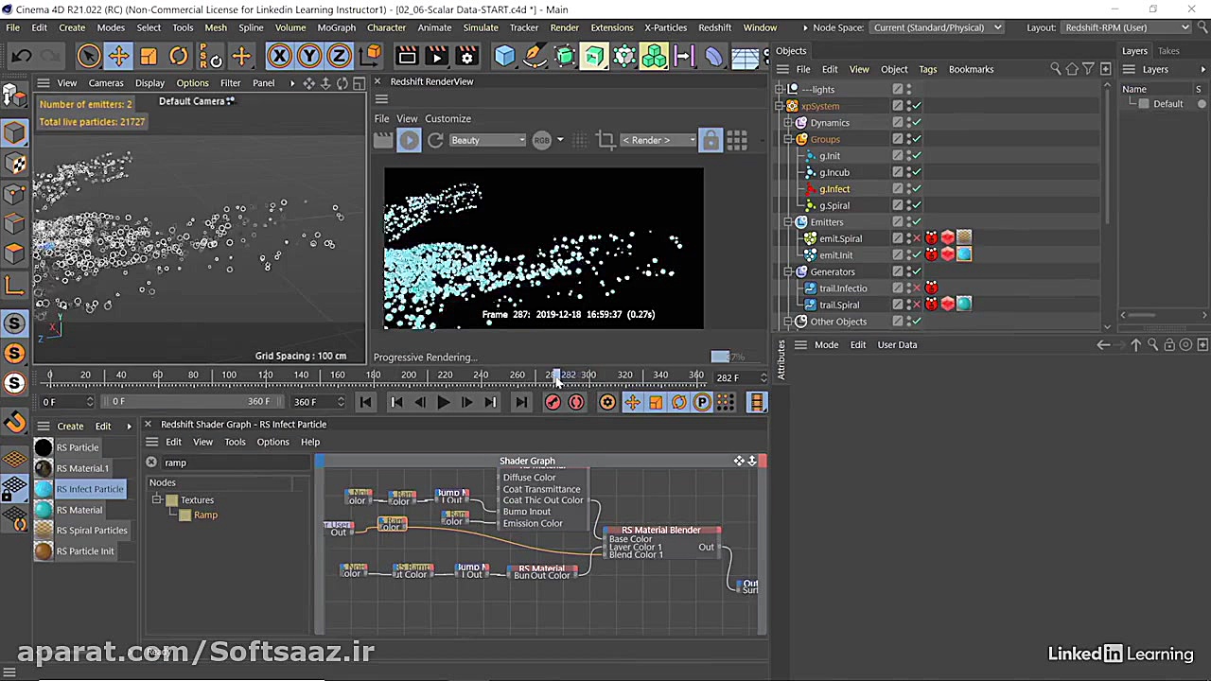
Task: Click the autokeying toggle icon on timeline
Action: pos(575,402)
